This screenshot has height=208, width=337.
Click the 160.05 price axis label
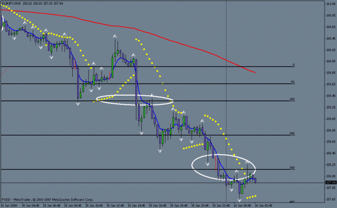331,61
